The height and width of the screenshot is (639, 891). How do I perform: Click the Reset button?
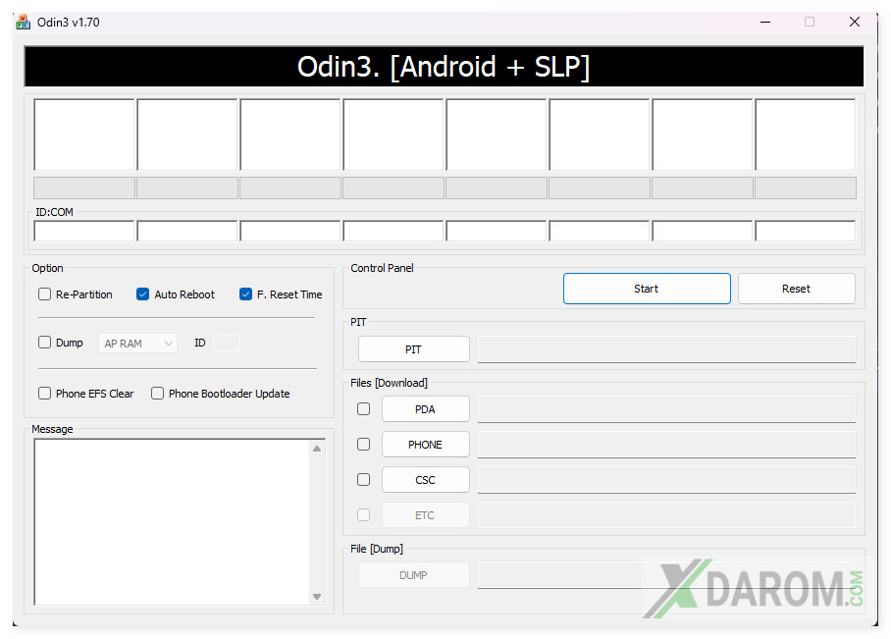pyautogui.click(x=796, y=289)
